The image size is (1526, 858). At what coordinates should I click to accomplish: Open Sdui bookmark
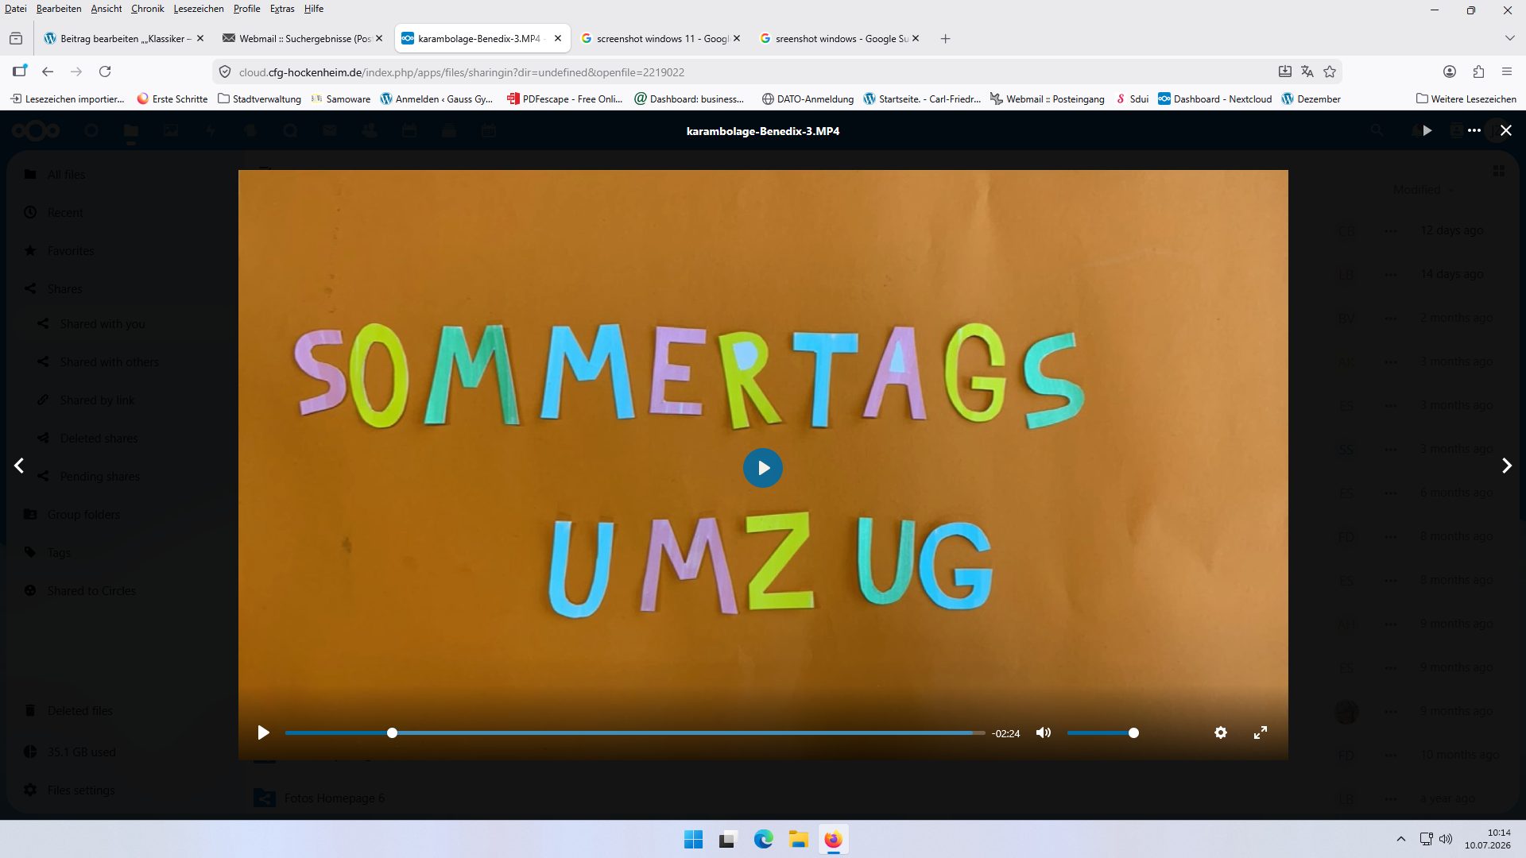pos(1132,99)
